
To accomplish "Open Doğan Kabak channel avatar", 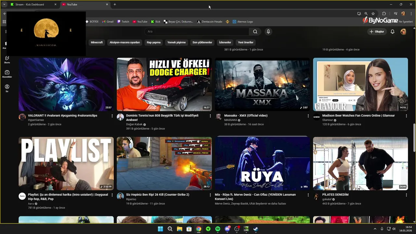I will (120, 117).
